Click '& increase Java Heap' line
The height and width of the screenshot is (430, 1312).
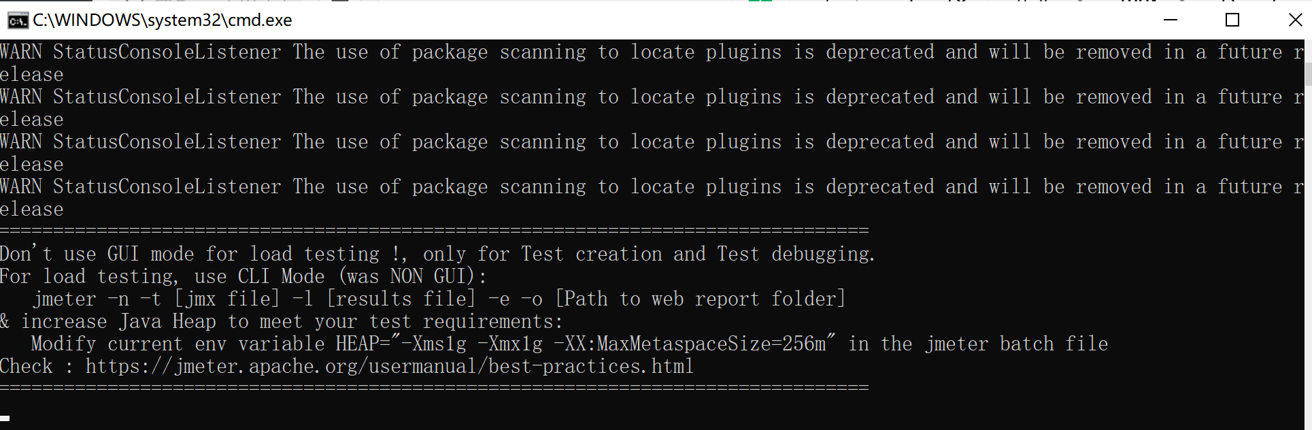pos(282,321)
